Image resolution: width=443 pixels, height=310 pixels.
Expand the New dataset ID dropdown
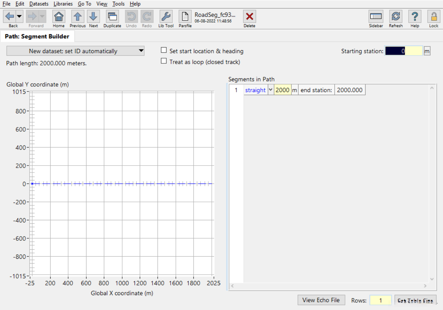[141, 51]
